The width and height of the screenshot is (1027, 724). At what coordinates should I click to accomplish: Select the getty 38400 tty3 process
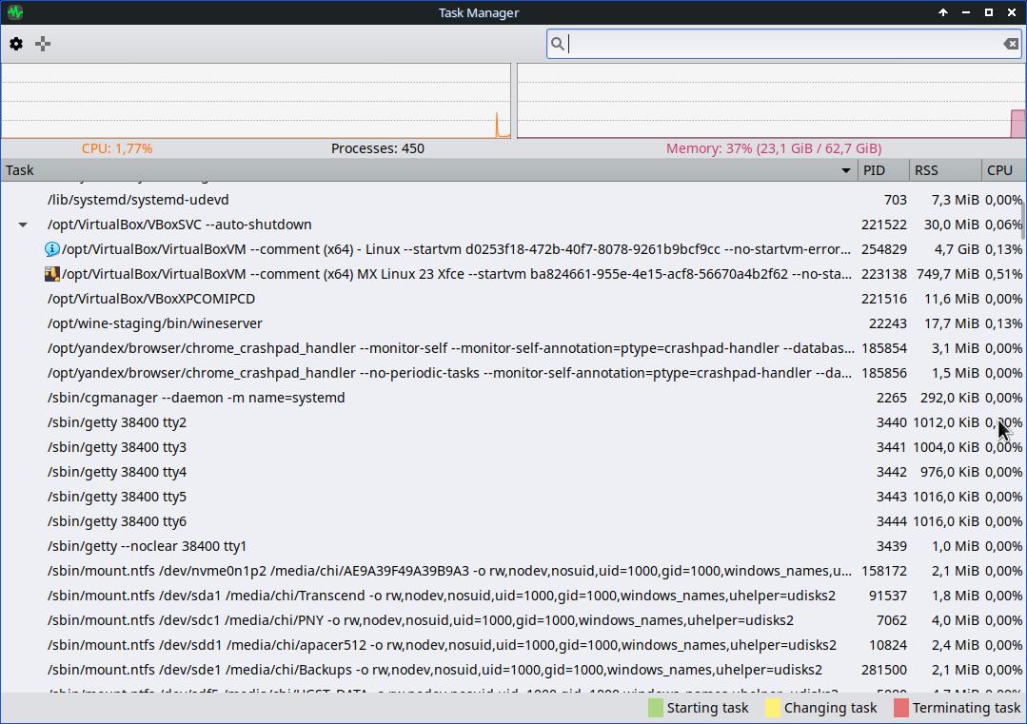(x=511, y=447)
